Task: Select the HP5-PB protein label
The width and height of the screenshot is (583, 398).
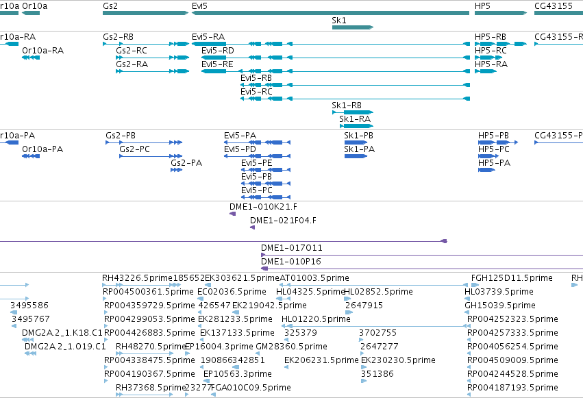Action: point(493,136)
